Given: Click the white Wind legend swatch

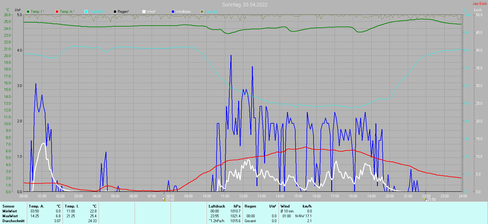Looking at the screenshot, I should 144,12.
